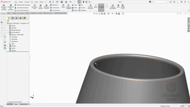Select the Gövdeyi Sil/Tut tool
The width and height of the screenshot is (190, 107).
(123, 7)
